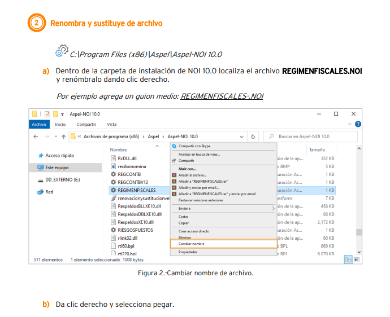
Task: Click the Skype icon in context menu
Action: pos(174,146)
